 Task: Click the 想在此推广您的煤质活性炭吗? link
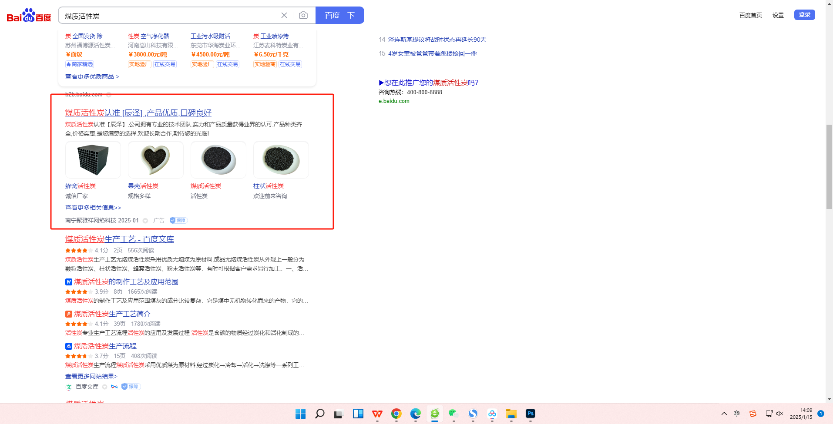429,83
